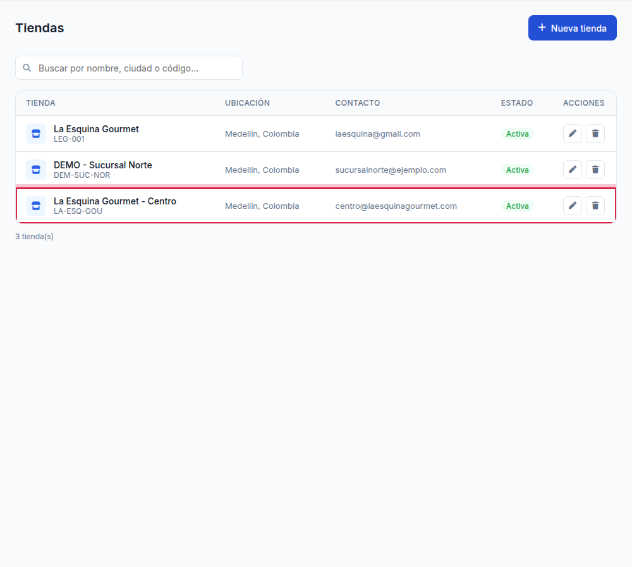Click the CONTACTO column header

[x=358, y=103]
